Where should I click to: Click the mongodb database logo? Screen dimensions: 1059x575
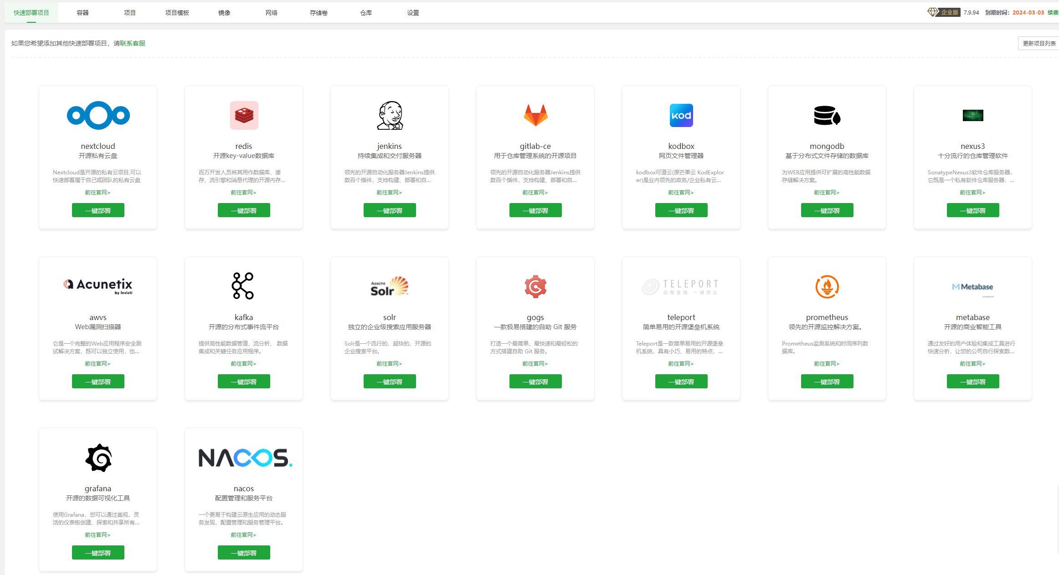click(827, 115)
